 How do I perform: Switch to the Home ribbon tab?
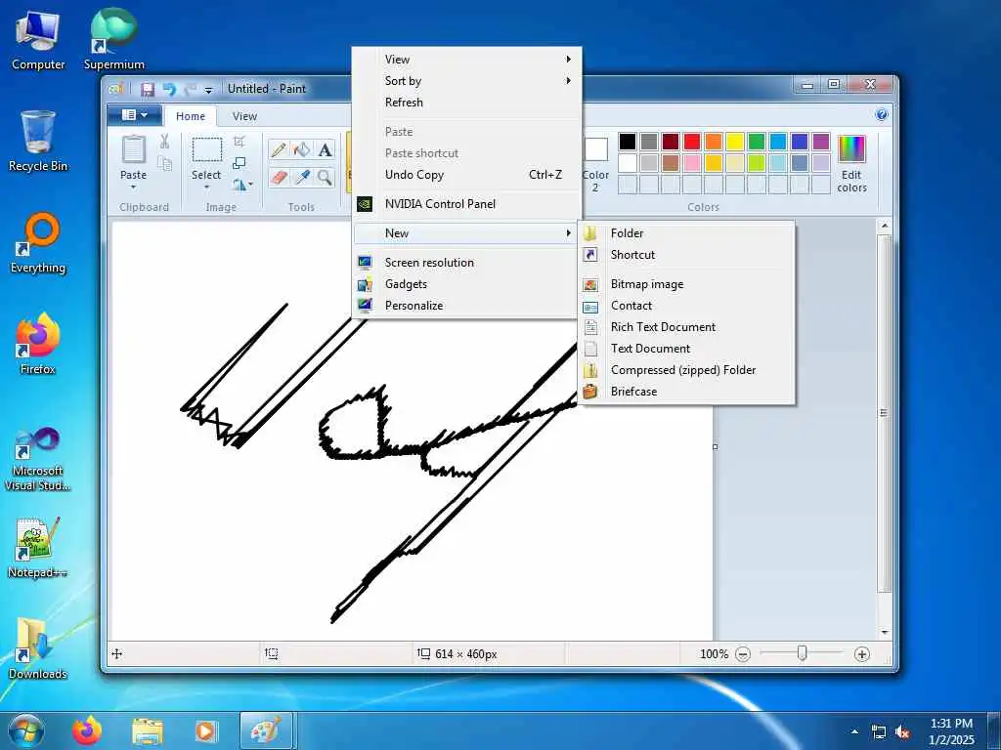(x=191, y=116)
